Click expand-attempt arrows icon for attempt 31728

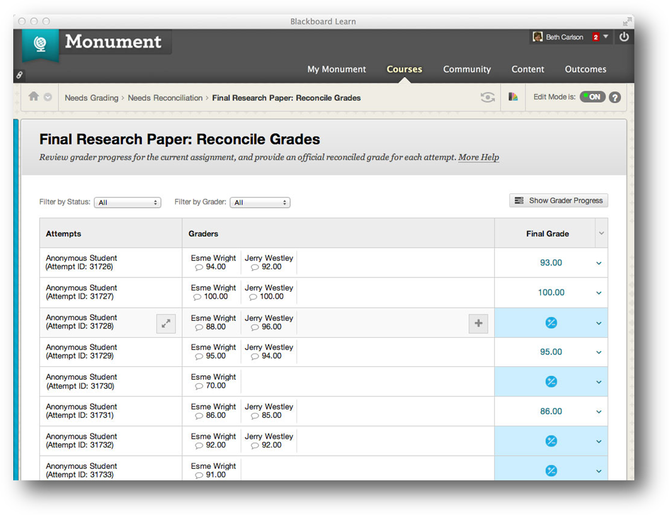click(166, 323)
